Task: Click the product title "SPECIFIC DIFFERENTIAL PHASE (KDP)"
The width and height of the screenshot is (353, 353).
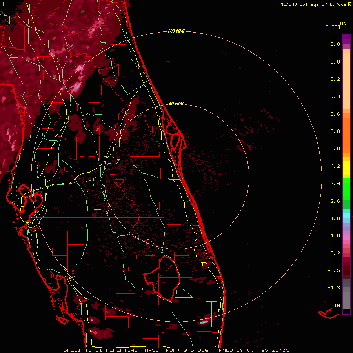Action: click(x=122, y=350)
